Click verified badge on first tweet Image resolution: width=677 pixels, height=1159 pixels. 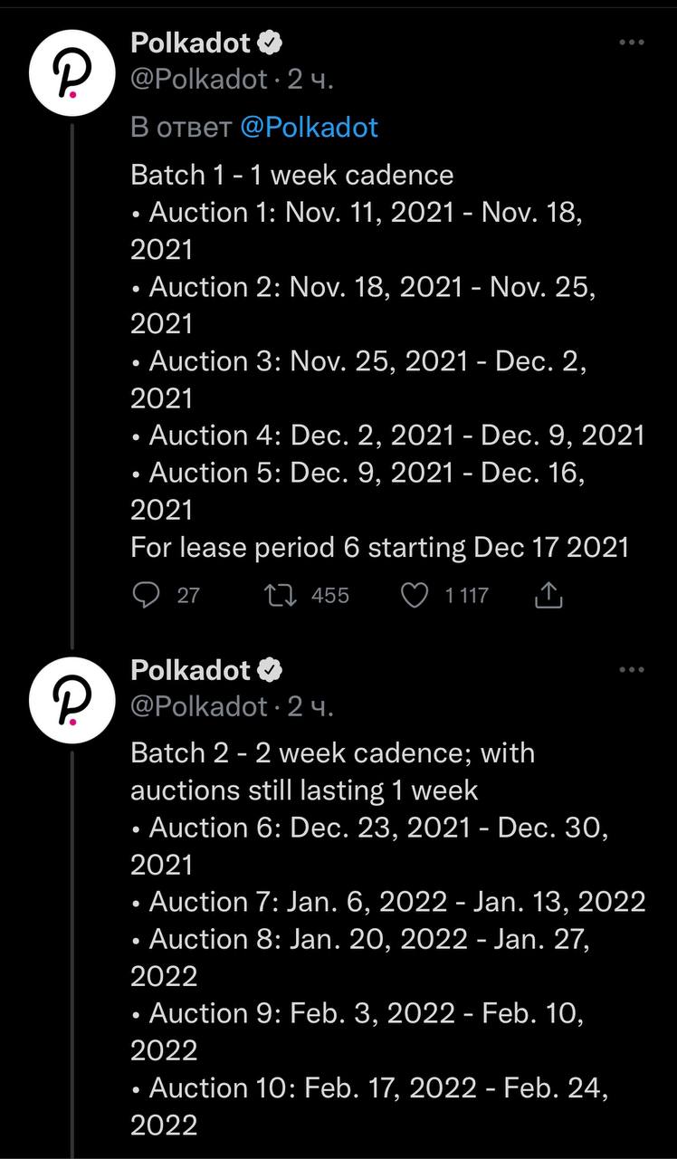(270, 42)
